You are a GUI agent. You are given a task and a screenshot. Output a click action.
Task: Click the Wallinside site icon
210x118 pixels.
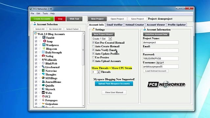tap(43, 60)
